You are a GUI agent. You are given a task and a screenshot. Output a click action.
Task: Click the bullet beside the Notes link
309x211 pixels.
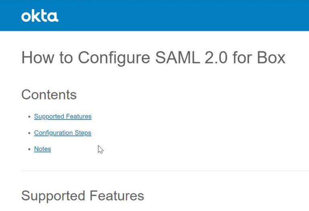(x=29, y=149)
